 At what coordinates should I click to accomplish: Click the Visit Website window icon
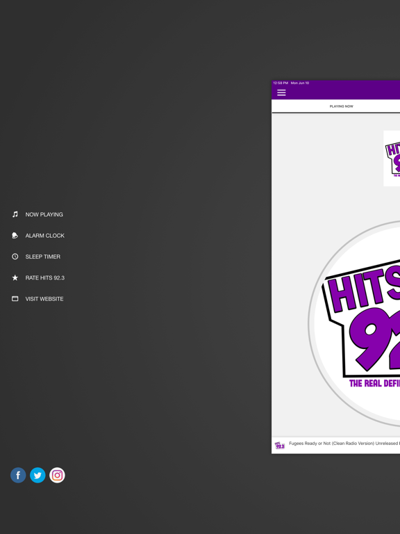click(15, 299)
